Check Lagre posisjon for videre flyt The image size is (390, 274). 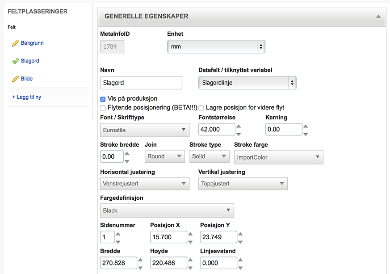point(201,108)
